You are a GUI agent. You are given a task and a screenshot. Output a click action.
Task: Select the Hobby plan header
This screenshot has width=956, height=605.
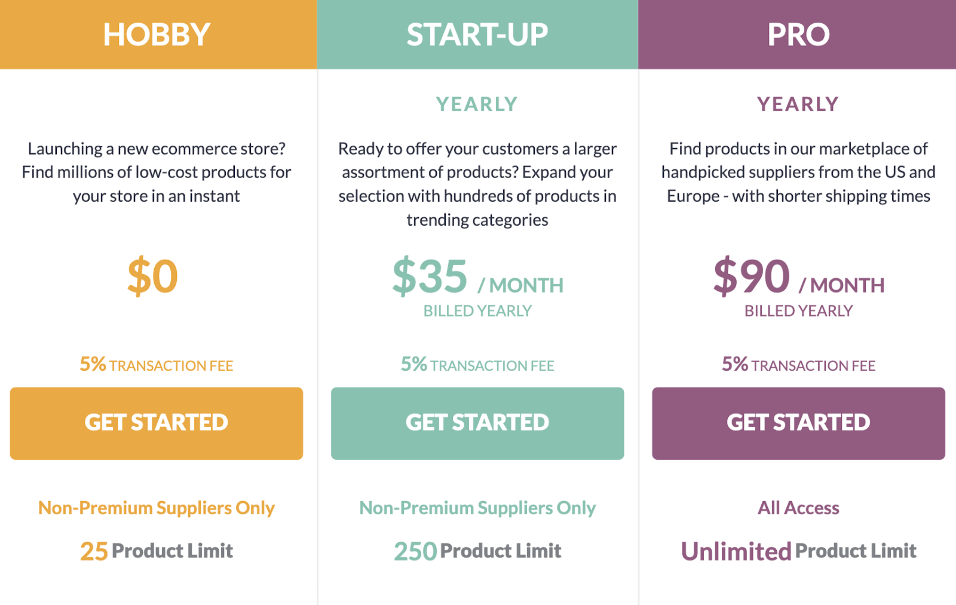[157, 34]
